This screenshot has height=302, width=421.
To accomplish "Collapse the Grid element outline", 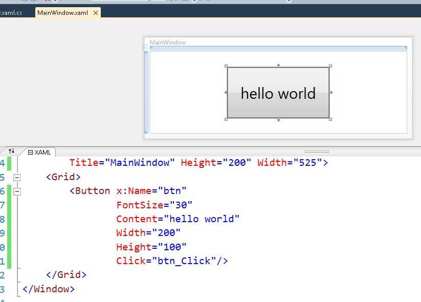I will [x=17, y=177].
